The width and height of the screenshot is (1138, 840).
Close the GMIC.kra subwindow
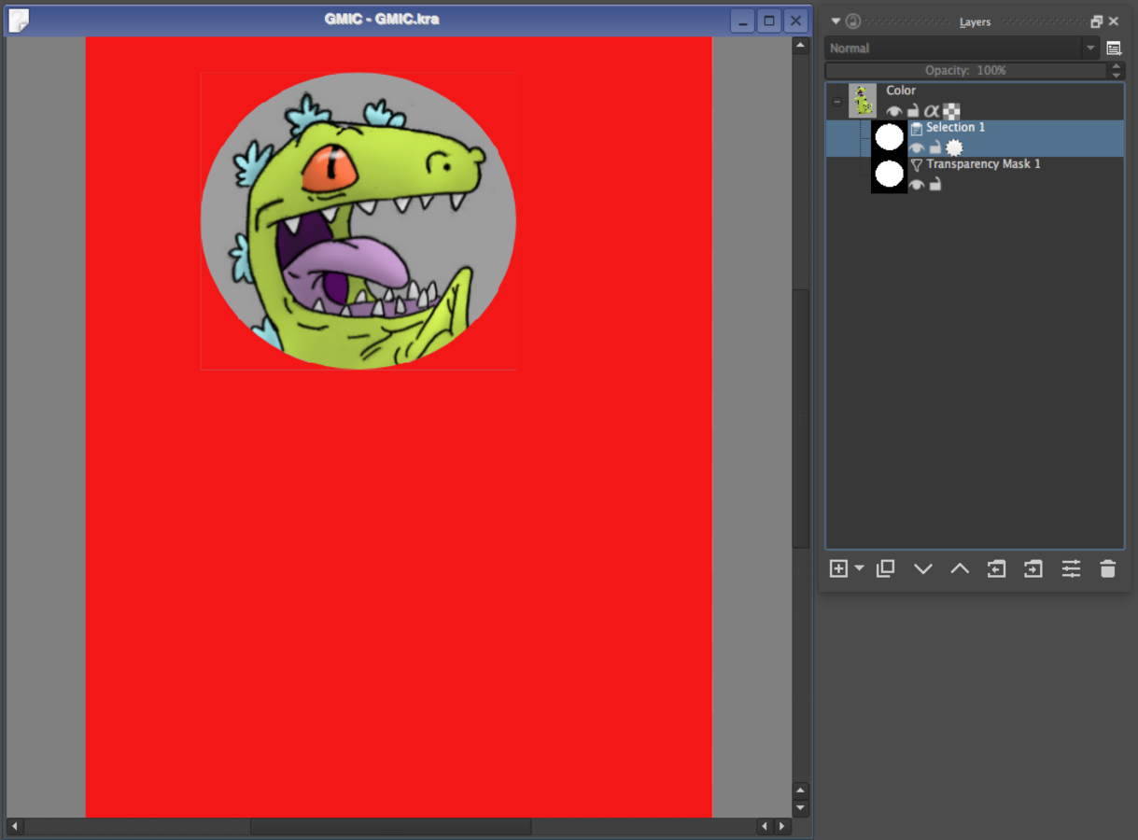[795, 21]
